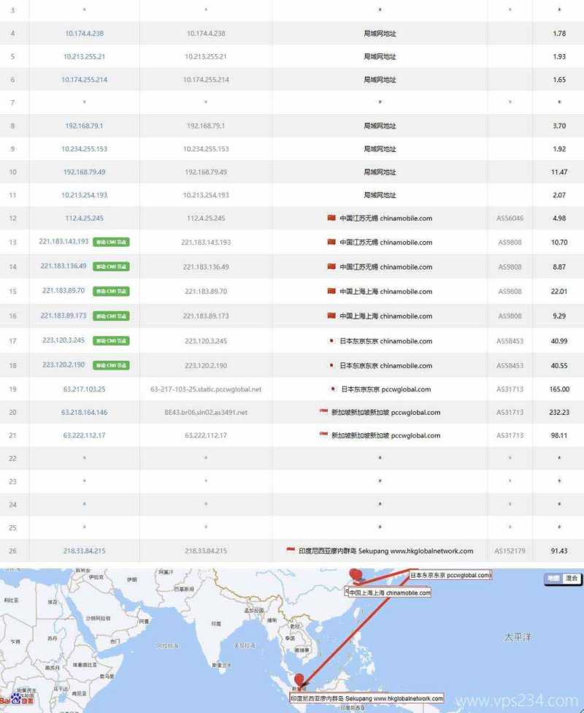Screen dimensions: 584x713
Task: Click the green CMI badge beside 223.120.2.190
Action: coord(111,365)
